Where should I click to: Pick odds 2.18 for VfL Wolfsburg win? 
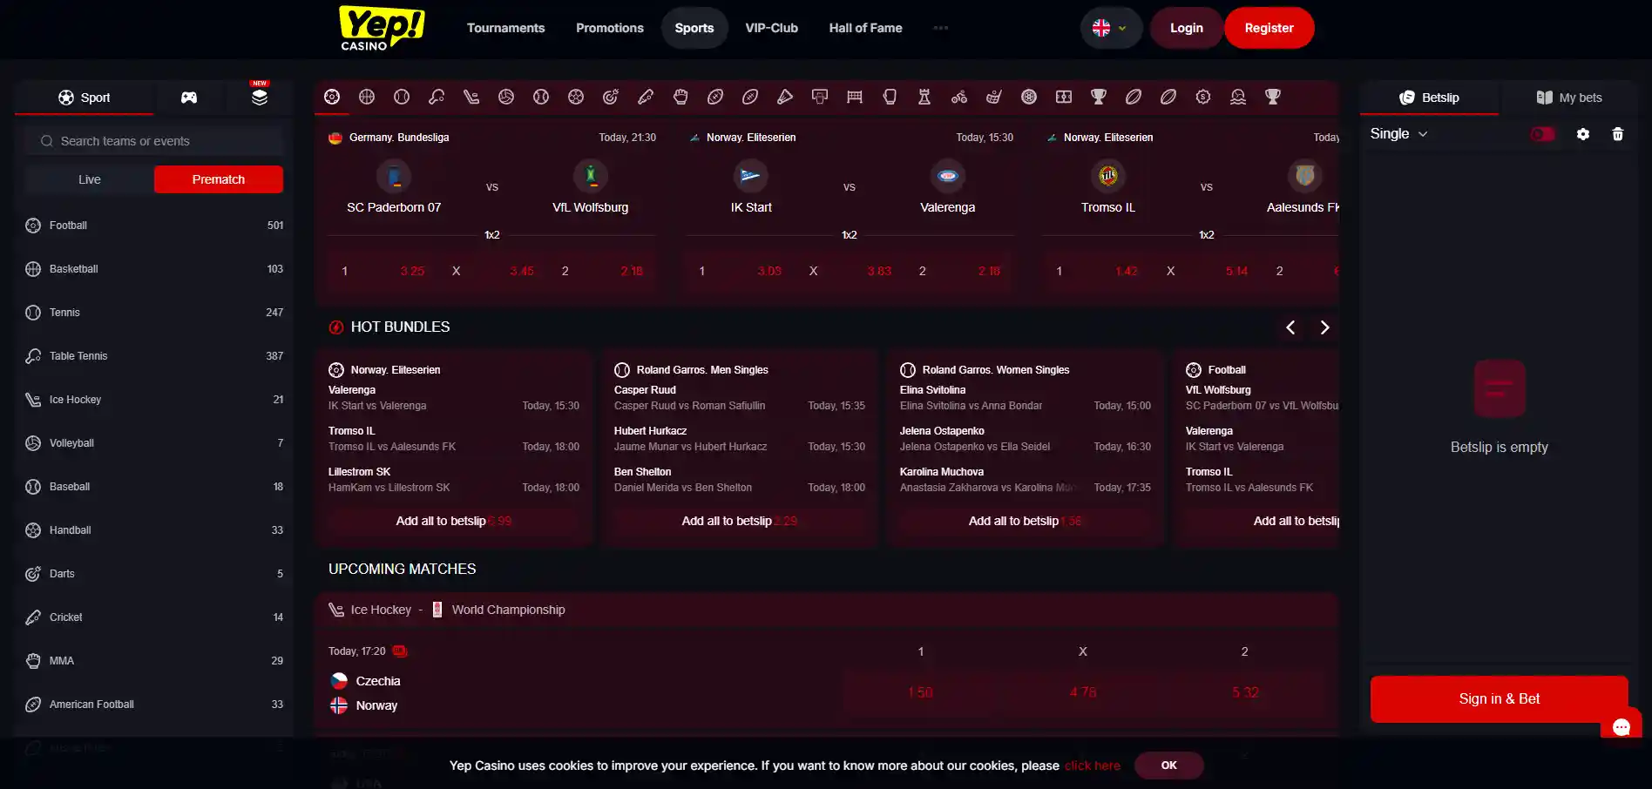pyautogui.click(x=602, y=271)
